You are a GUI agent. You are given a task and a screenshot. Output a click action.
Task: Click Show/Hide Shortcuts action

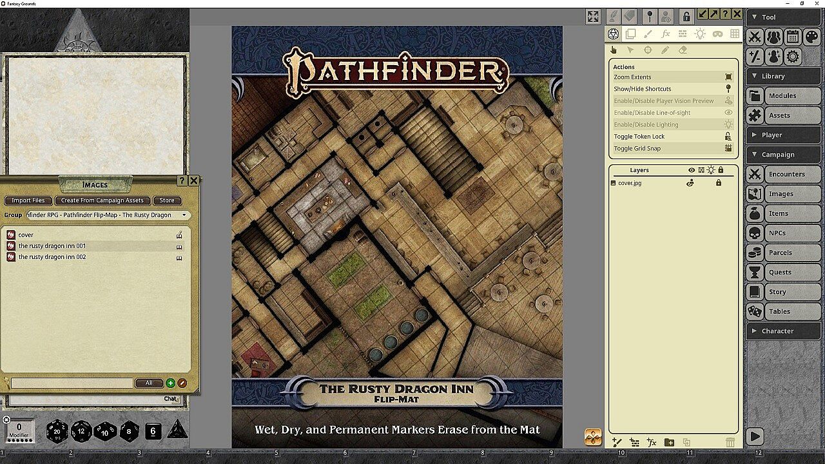pos(673,89)
